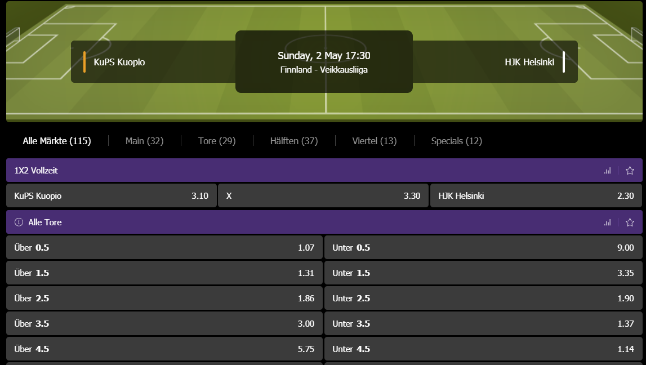
Task: Open statistics icon in Alle Tore header
Action: [607, 222]
